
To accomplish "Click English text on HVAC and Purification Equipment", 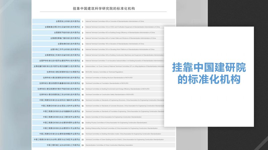I will click(x=123, y=27).
